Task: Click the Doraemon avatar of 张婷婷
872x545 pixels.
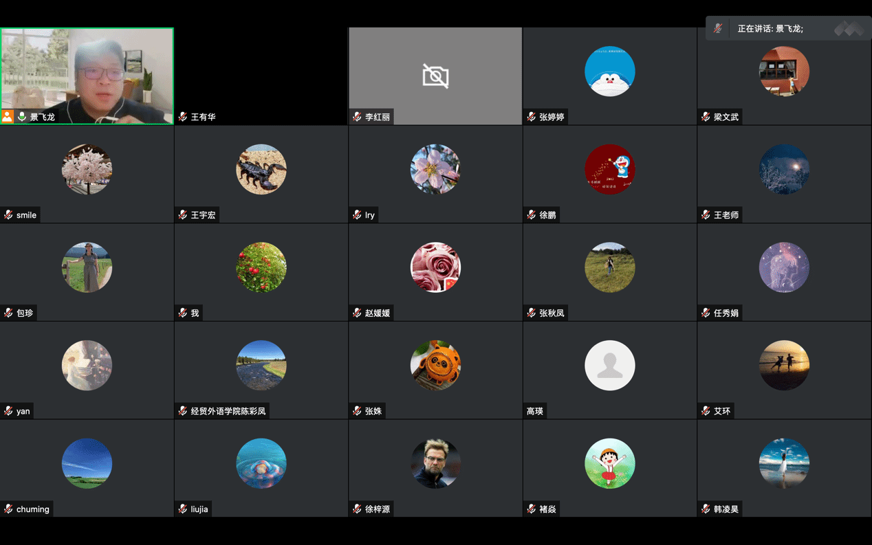Action: tap(610, 71)
